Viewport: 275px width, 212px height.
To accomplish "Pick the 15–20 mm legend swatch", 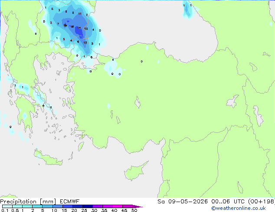I will pos(68,206).
